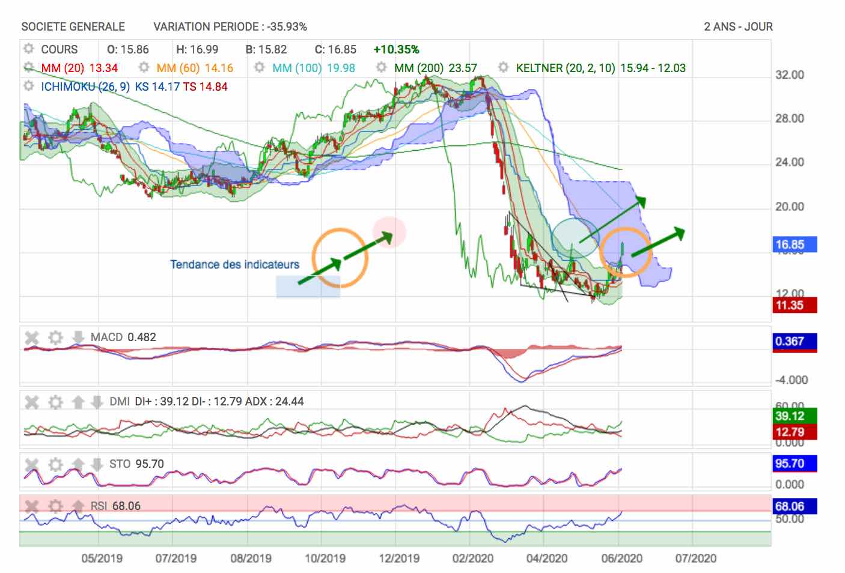Click the -4.000 MACD axis label

pyautogui.click(x=791, y=380)
